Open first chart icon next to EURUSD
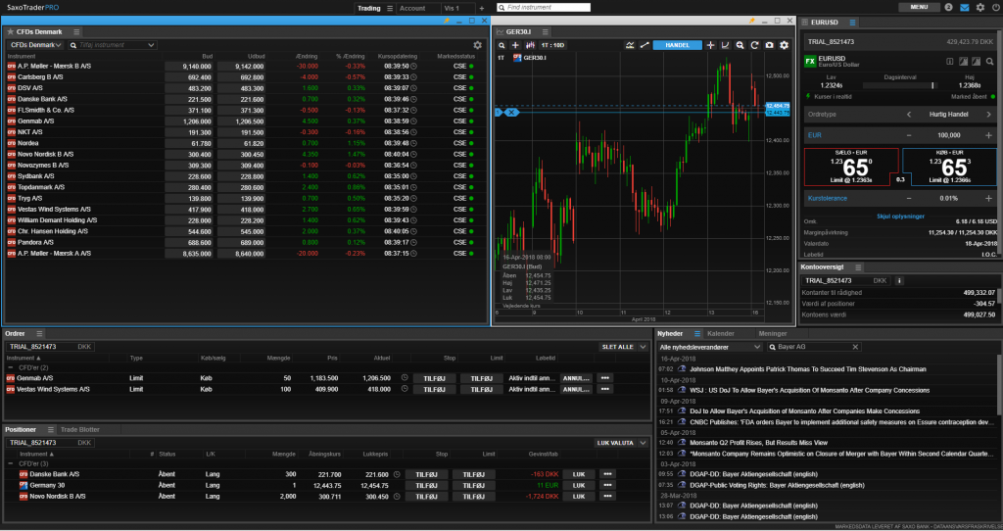Viewport: 1003px width, 531px height. pyautogui.click(x=964, y=62)
